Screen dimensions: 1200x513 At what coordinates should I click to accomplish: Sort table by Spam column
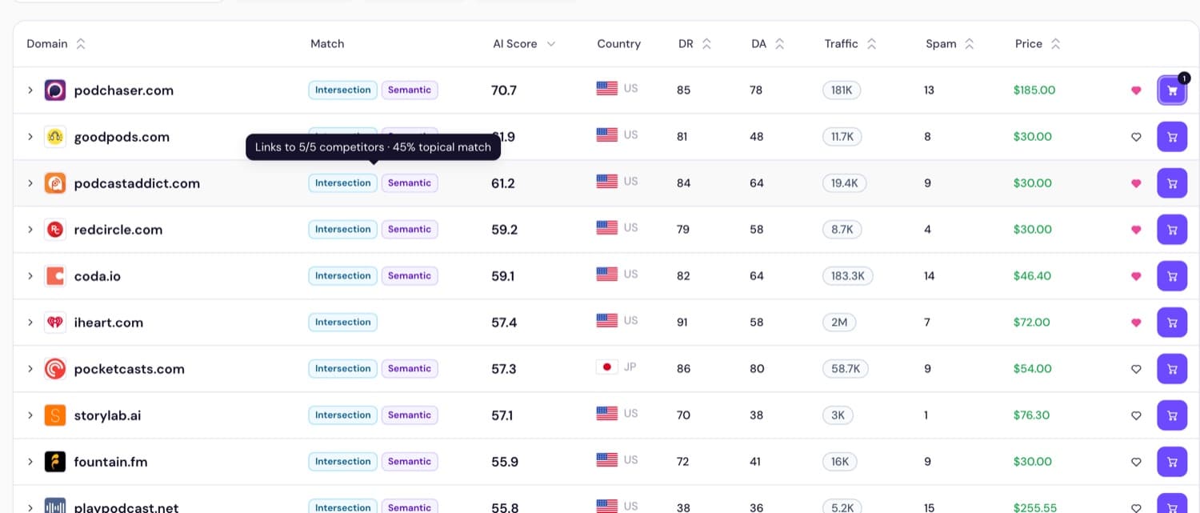950,44
